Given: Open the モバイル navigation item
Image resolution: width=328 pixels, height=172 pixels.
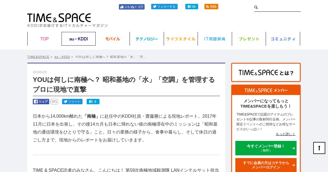Looking at the screenshot, I should [x=113, y=39].
